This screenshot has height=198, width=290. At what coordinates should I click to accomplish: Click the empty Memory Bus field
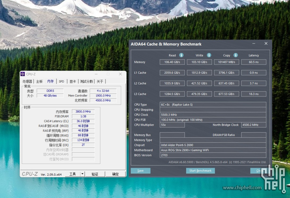point(172,135)
